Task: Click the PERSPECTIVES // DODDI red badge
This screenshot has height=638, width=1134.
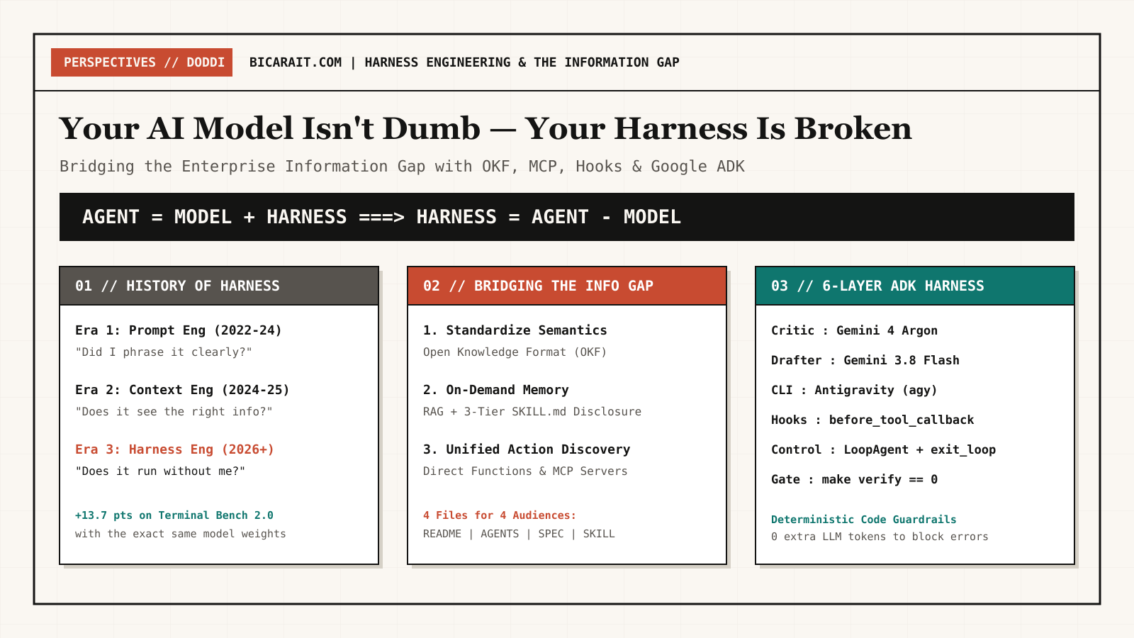Action: pyautogui.click(x=142, y=62)
